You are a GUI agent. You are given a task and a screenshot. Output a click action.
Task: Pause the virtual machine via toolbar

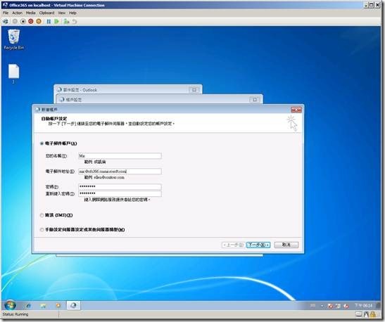[x=49, y=22]
